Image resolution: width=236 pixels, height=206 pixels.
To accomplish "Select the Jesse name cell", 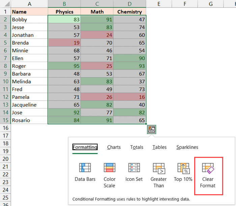I will click(29, 27).
